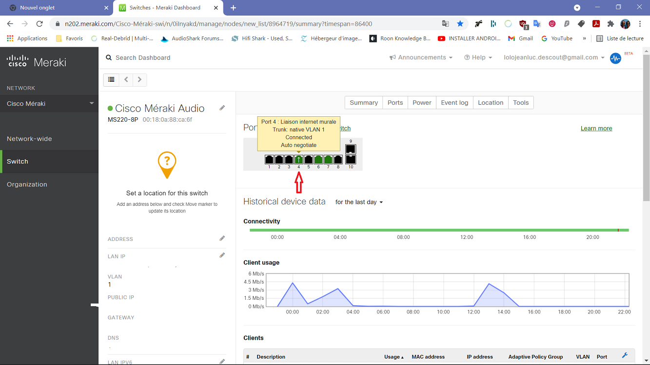Edit the LAN IP pencil icon
This screenshot has width=650, height=365.
(x=222, y=255)
